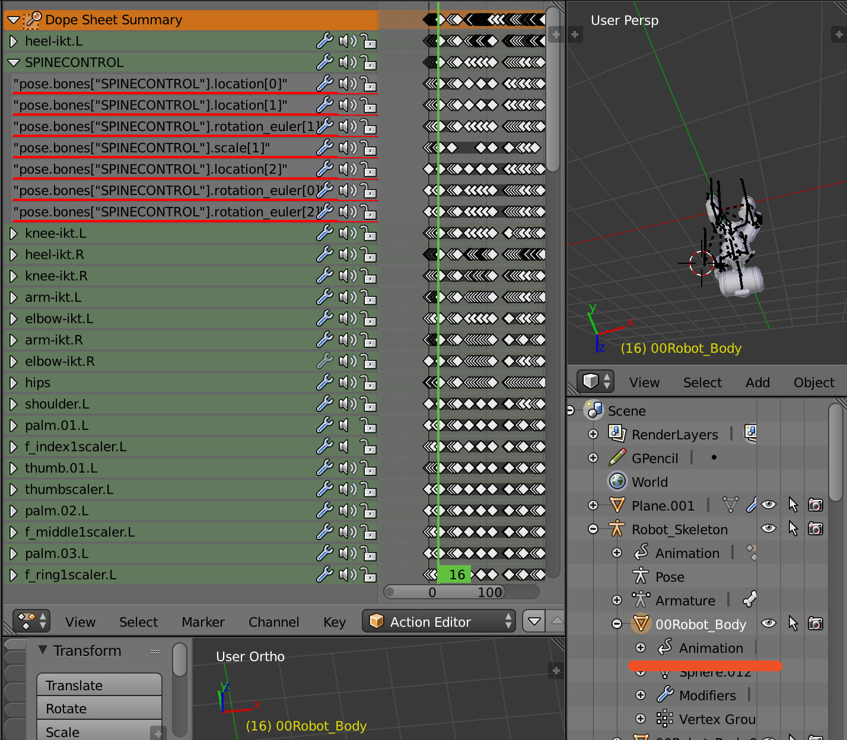Open the Action Editor mode dropdown
The image size is (847, 740).
[439, 621]
